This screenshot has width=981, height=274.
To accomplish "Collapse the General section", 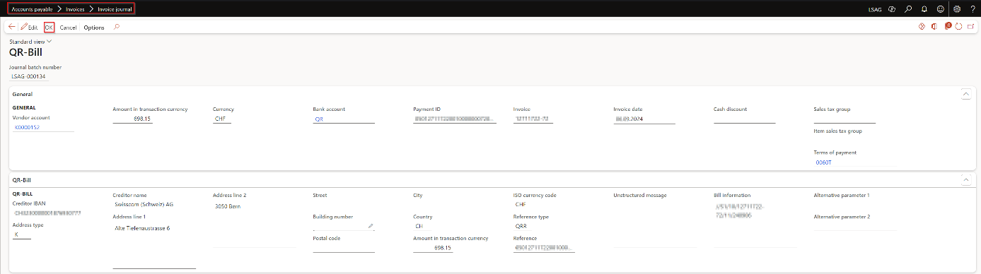I will pos(966,94).
